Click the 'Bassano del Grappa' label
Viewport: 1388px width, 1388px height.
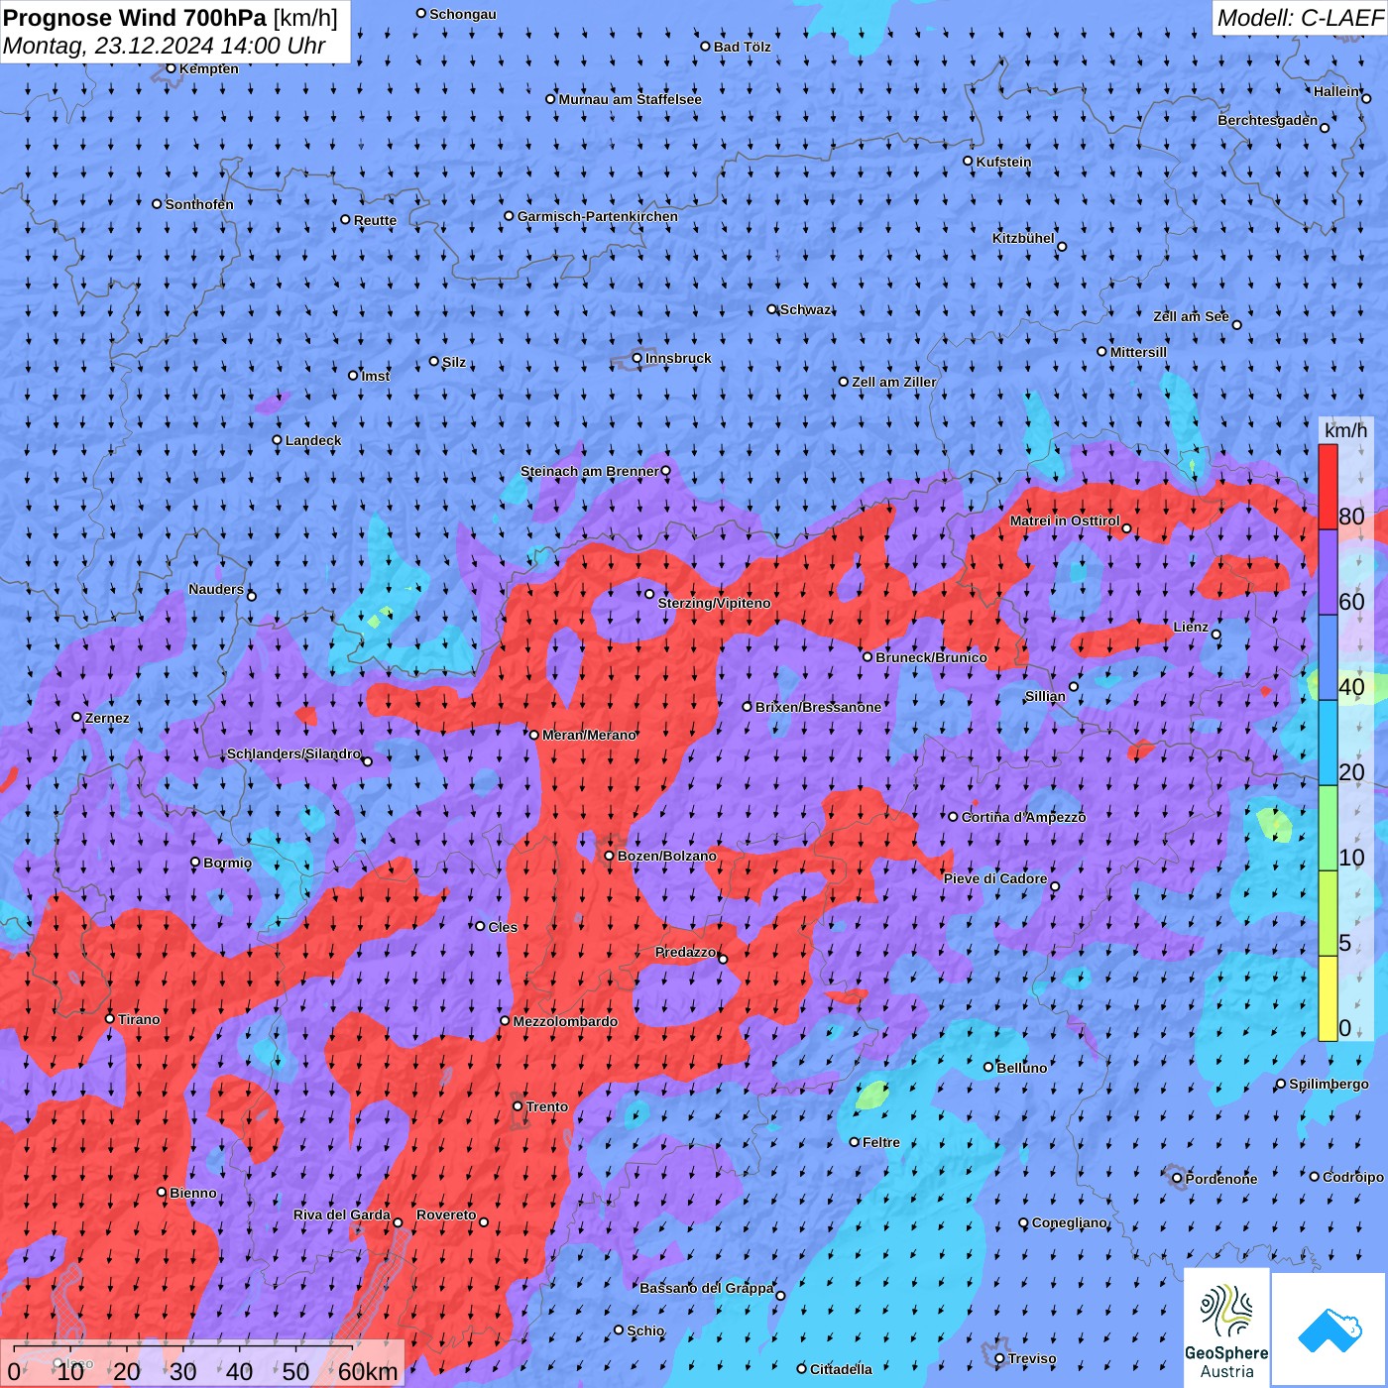(x=707, y=1288)
